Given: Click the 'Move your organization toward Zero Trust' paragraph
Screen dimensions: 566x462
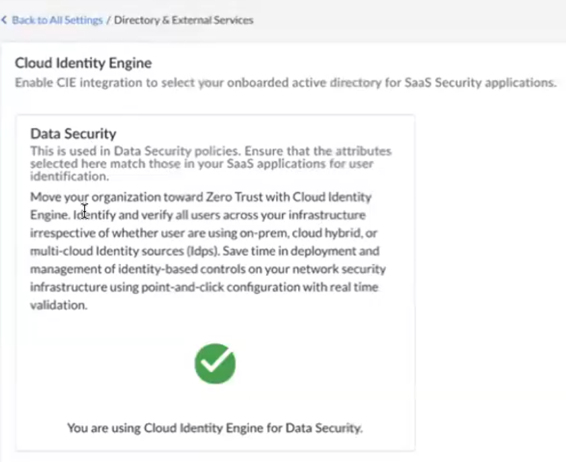Looking at the screenshot, I should pyautogui.click(x=200, y=197).
